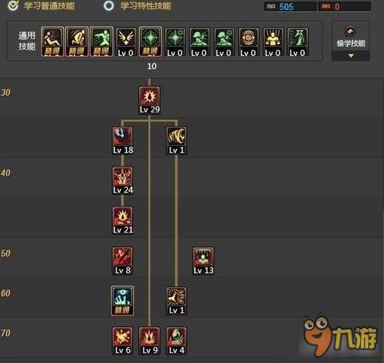Select the Lv 9 skill at level 70
Image resolution: width=384 pixels, height=363 pixels.
[x=150, y=341]
